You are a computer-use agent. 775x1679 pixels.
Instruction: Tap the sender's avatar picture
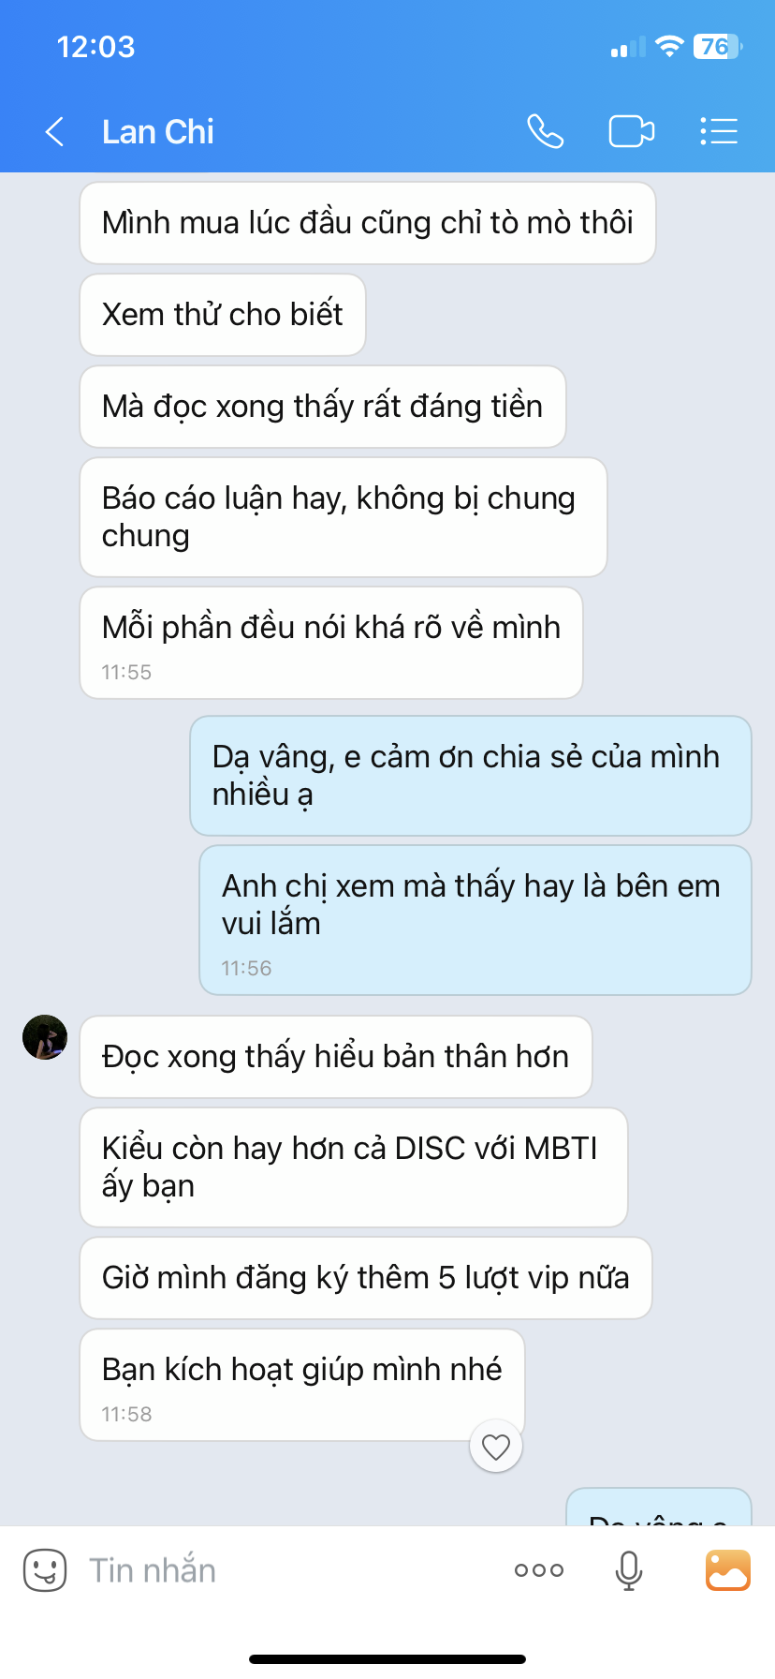[x=45, y=1038]
